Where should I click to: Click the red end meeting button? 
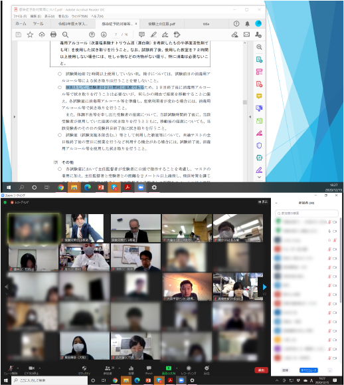(x=261, y=370)
